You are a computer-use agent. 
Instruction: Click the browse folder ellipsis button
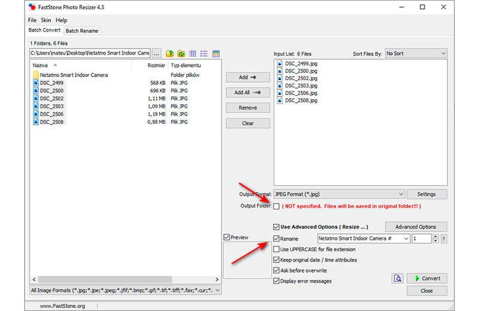point(156,53)
